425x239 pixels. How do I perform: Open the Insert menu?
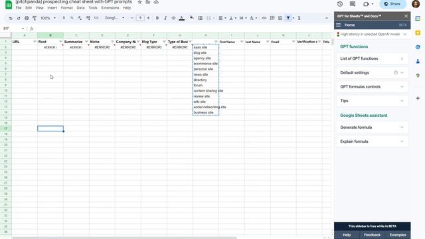[52, 8]
